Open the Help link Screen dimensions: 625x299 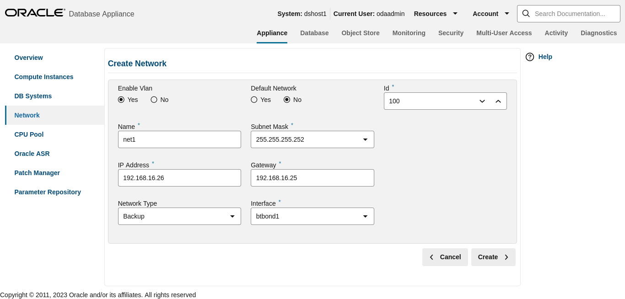click(x=545, y=57)
